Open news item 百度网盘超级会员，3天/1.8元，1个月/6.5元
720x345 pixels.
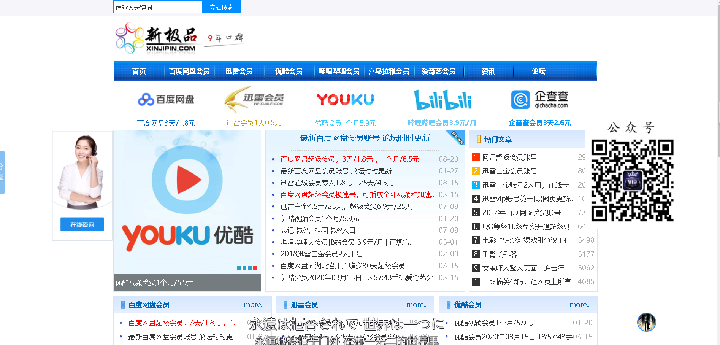350,159
